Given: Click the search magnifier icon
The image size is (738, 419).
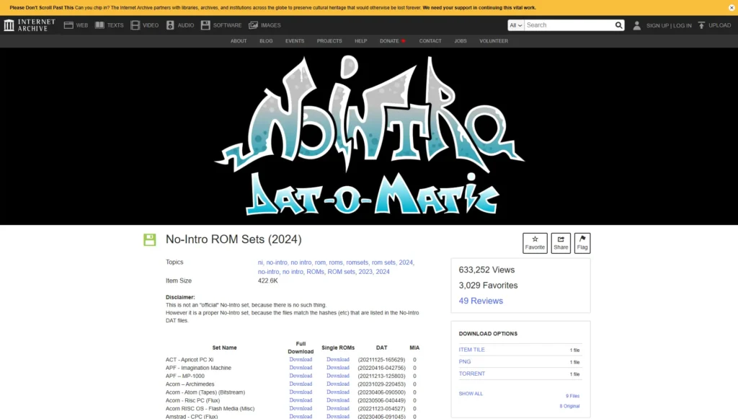Looking at the screenshot, I should [x=618, y=25].
